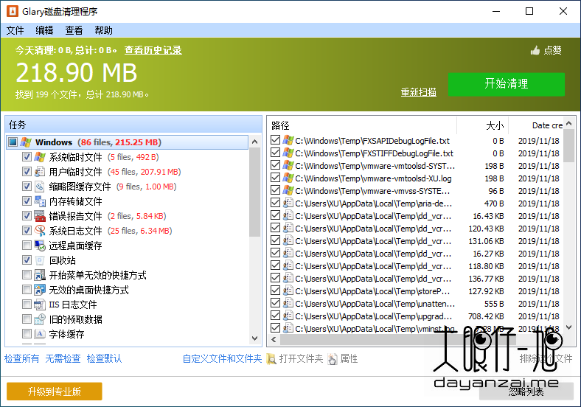Click the 重新扫描 link
Screen dimensions: 581x407
pyautogui.click(x=418, y=92)
